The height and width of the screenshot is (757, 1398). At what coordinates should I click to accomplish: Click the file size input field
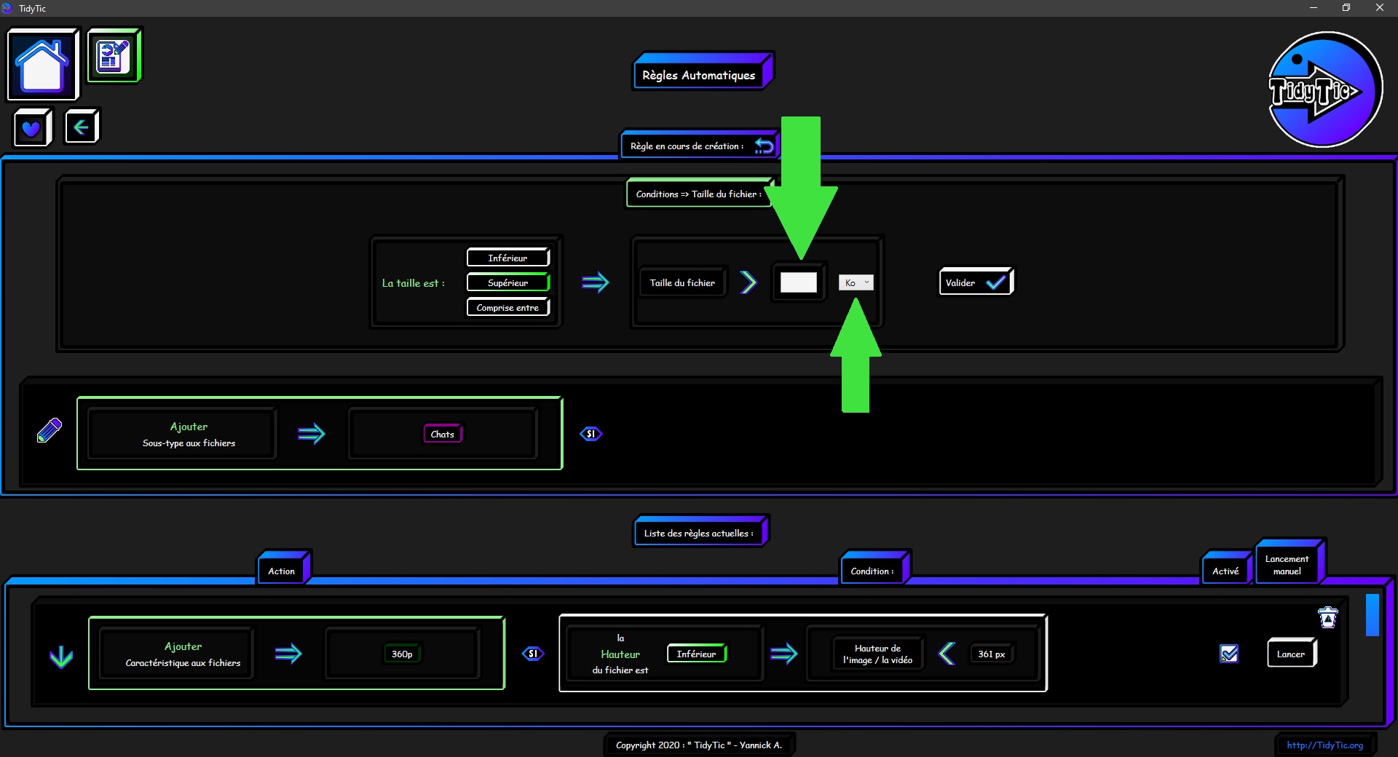pos(799,282)
